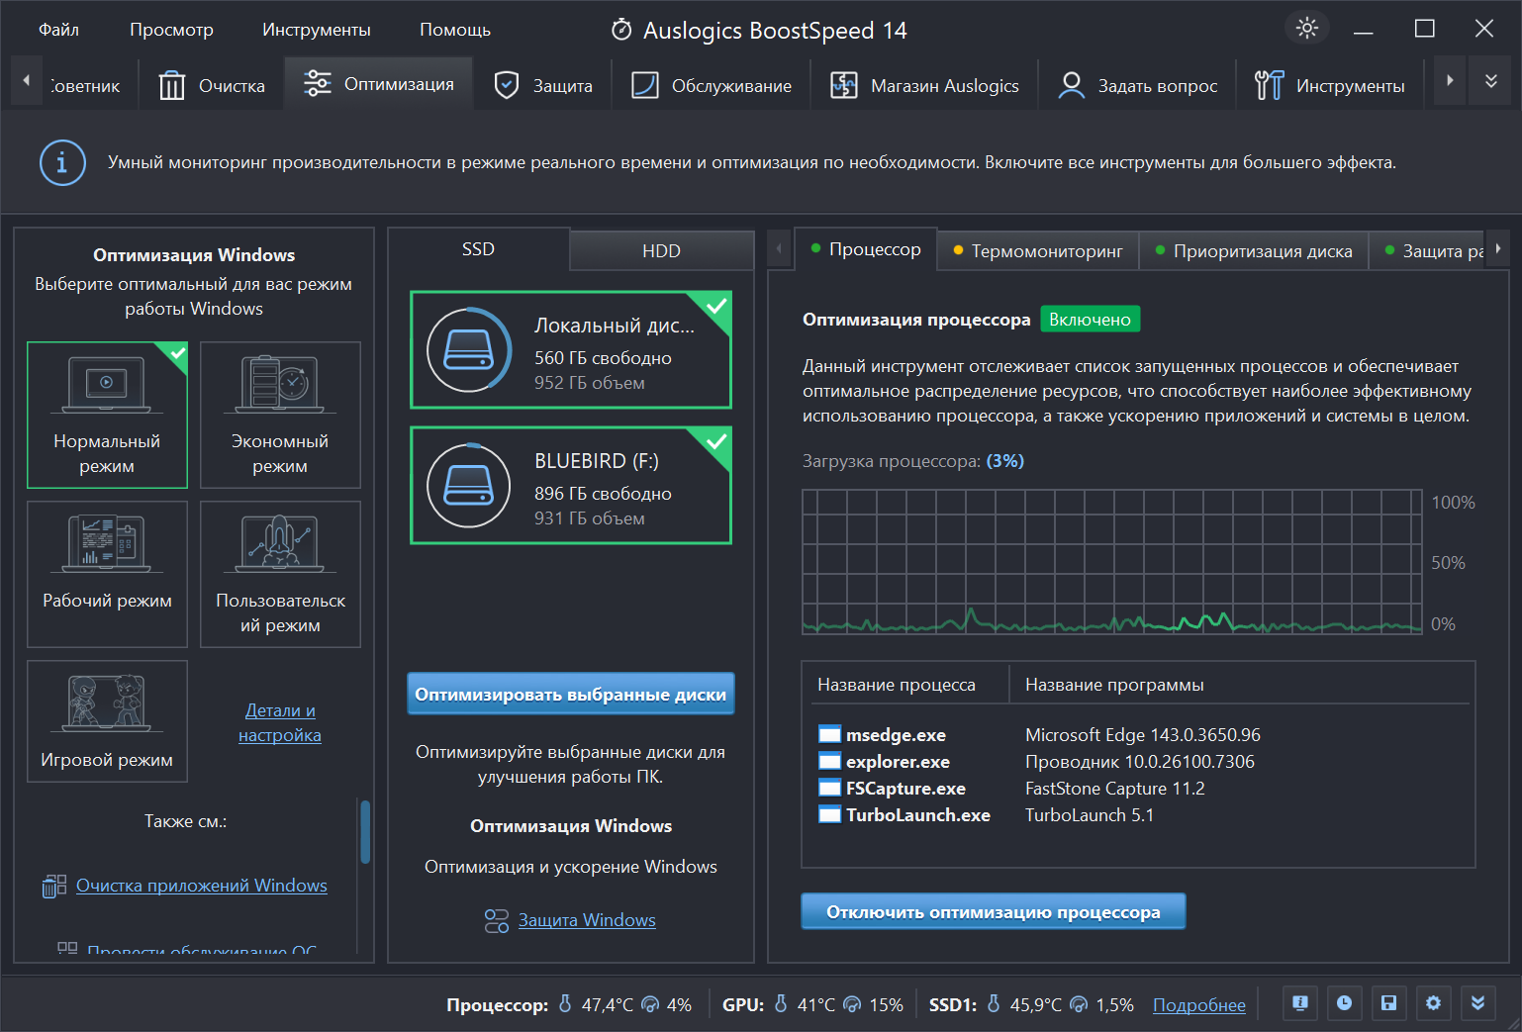
Task: Expand the toolbar overflow double-chevron
Action: pyautogui.click(x=1490, y=81)
